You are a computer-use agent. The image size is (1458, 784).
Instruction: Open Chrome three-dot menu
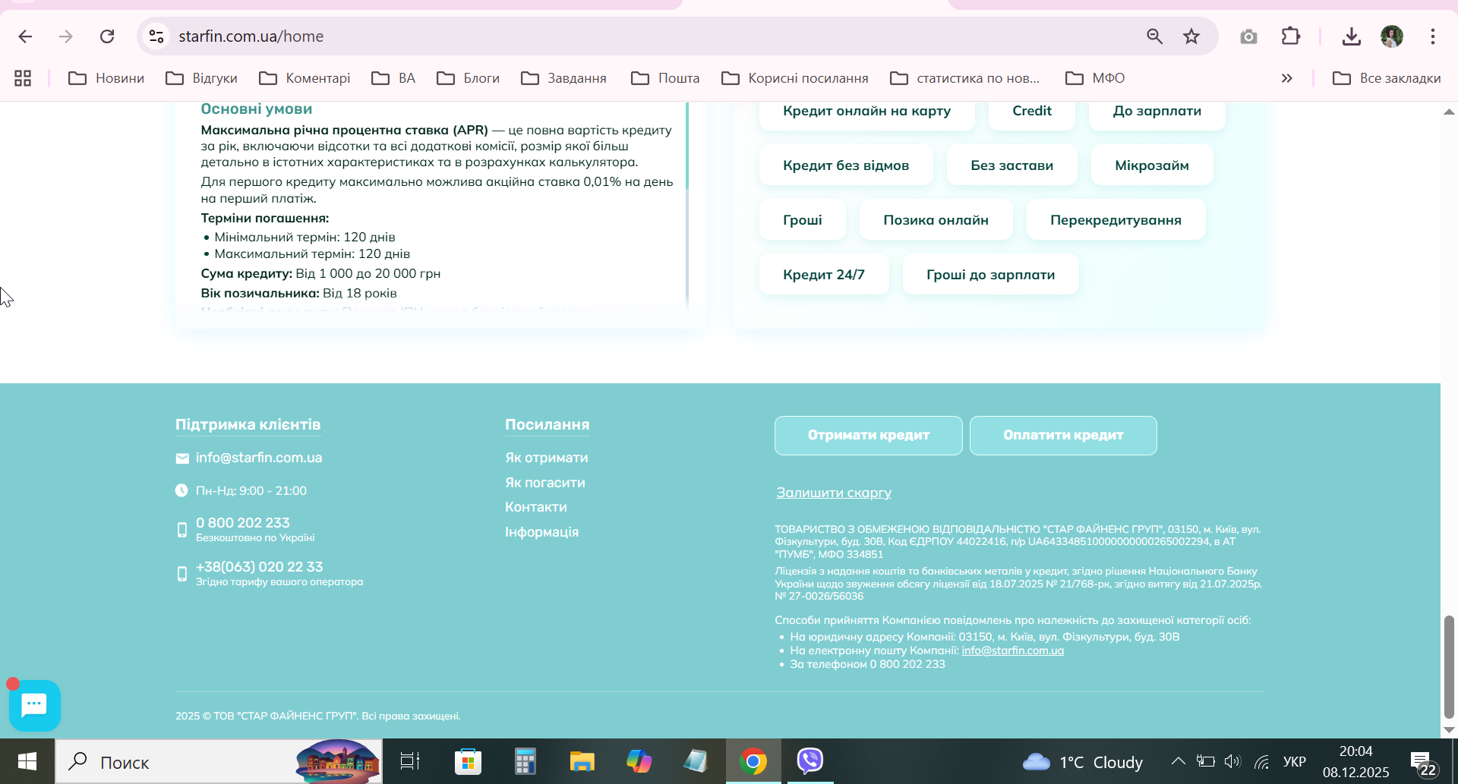(x=1433, y=36)
